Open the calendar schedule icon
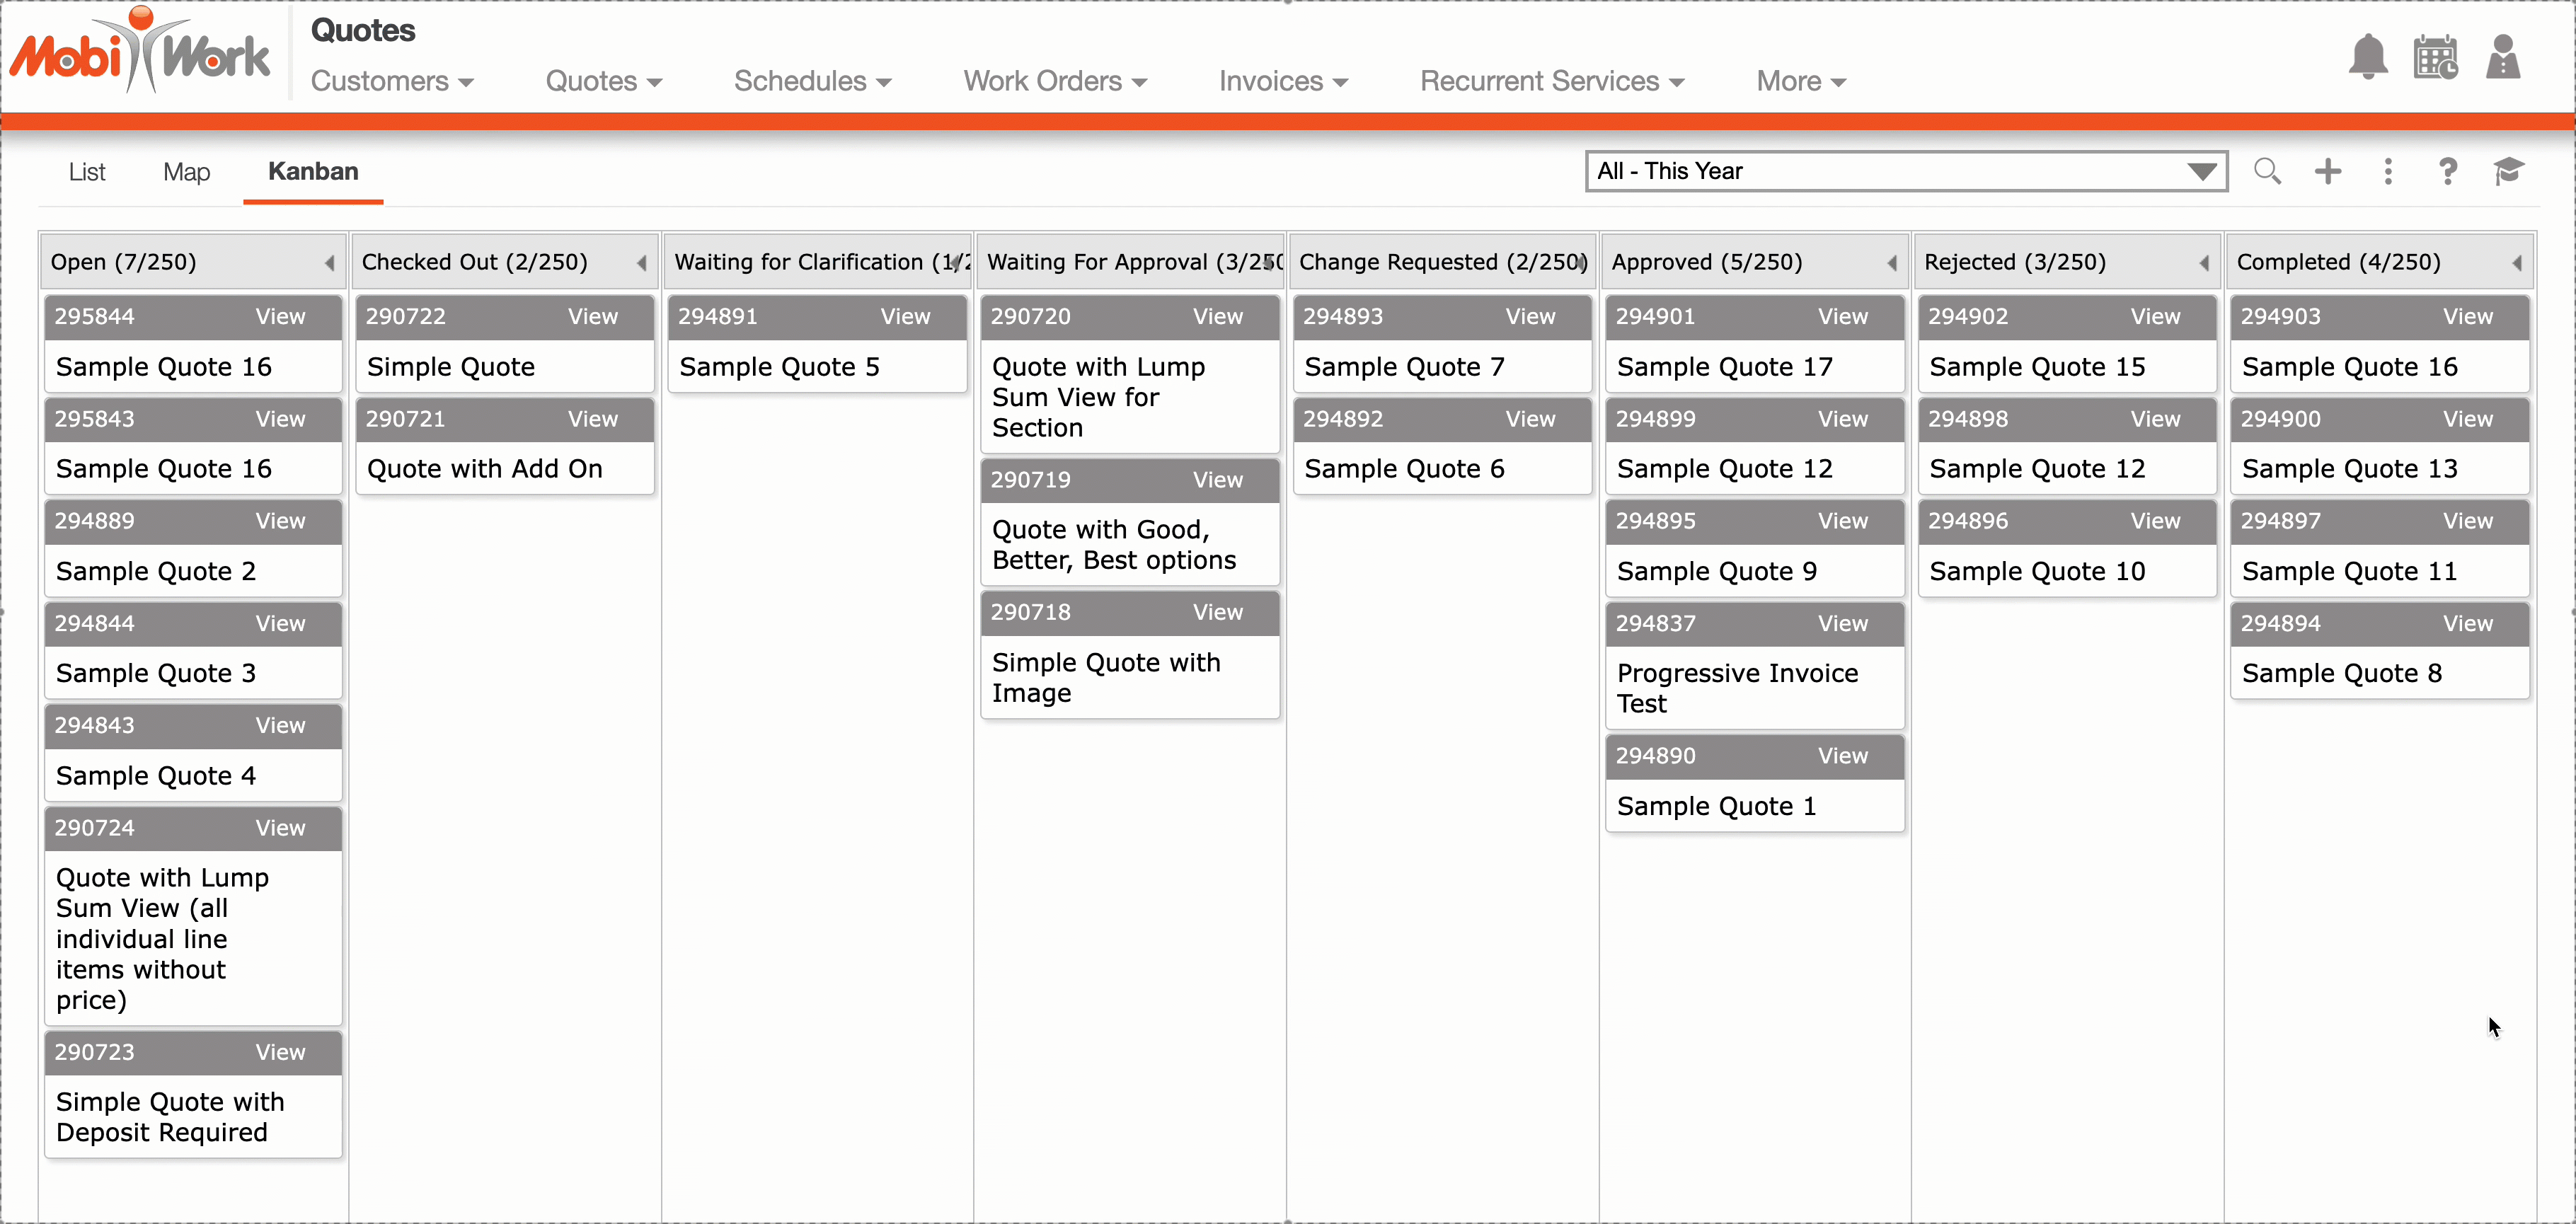This screenshot has width=2576, height=1224. [x=2435, y=57]
